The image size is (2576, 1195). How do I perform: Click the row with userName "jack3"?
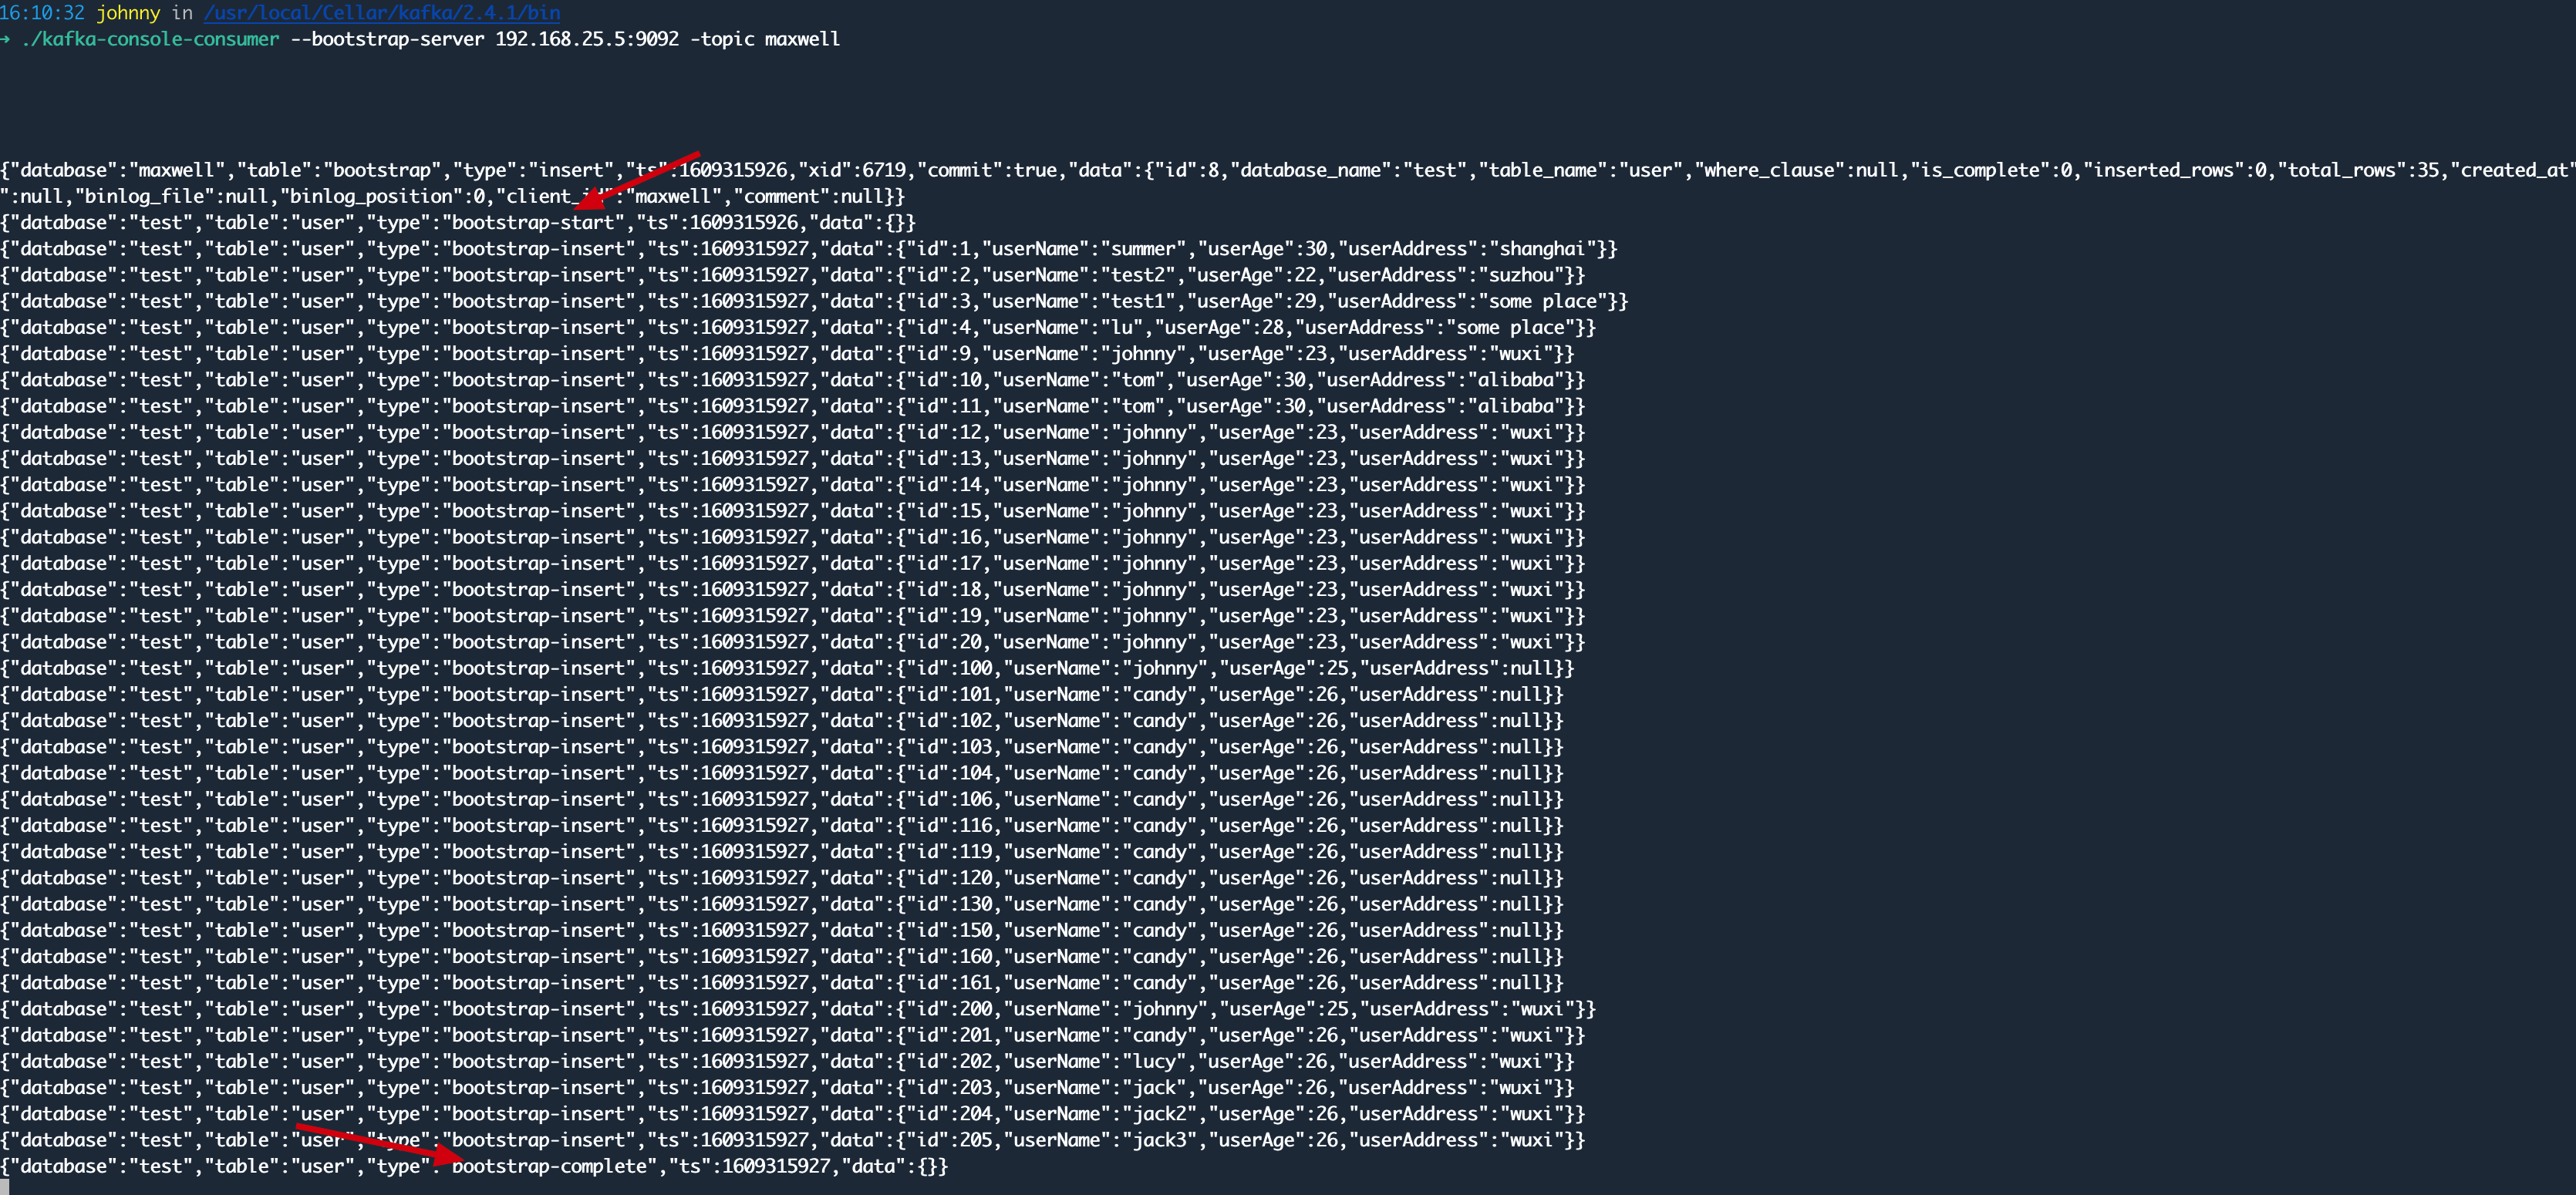793,1140
